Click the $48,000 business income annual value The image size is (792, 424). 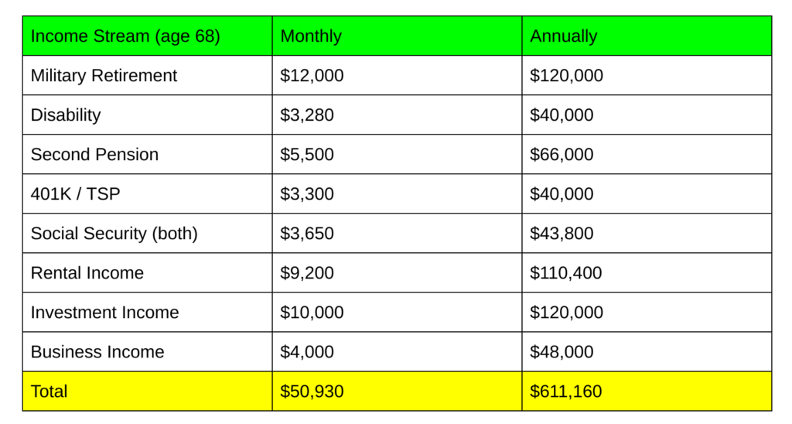pos(562,352)
